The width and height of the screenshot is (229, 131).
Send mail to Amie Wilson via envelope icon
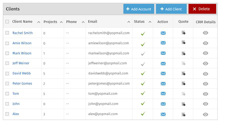(163, 43)
